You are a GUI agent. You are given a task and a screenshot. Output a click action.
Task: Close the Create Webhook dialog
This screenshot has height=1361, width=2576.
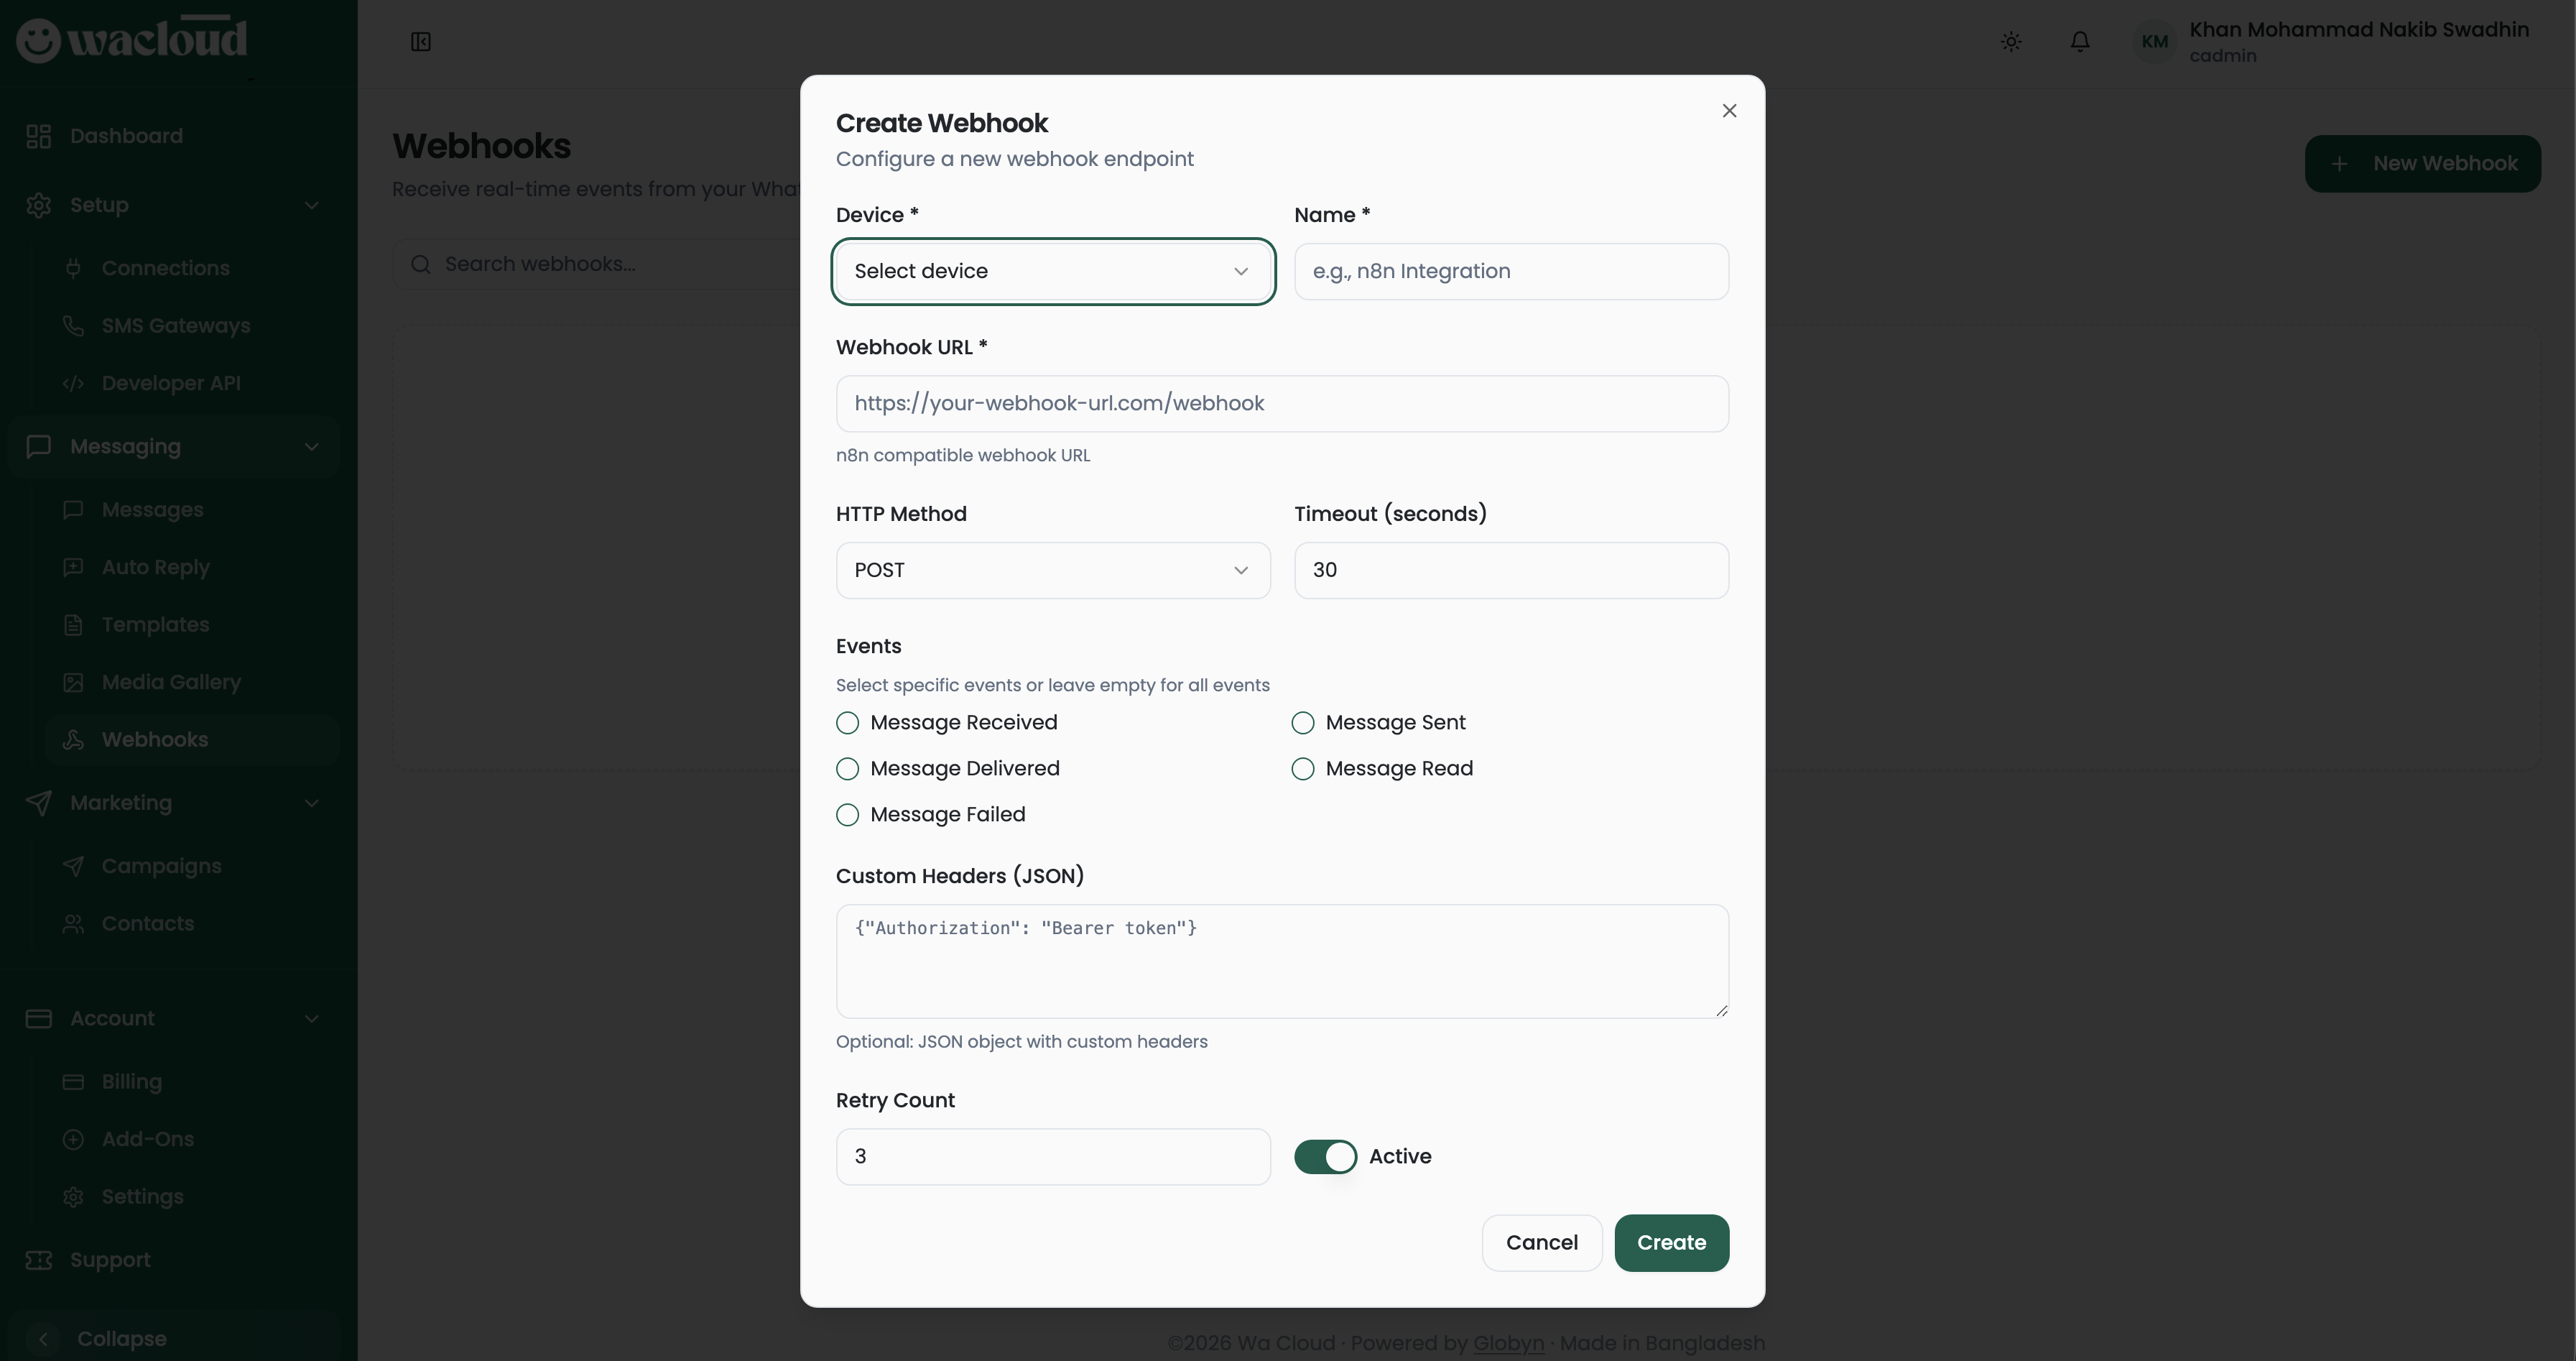(1729, 111)
